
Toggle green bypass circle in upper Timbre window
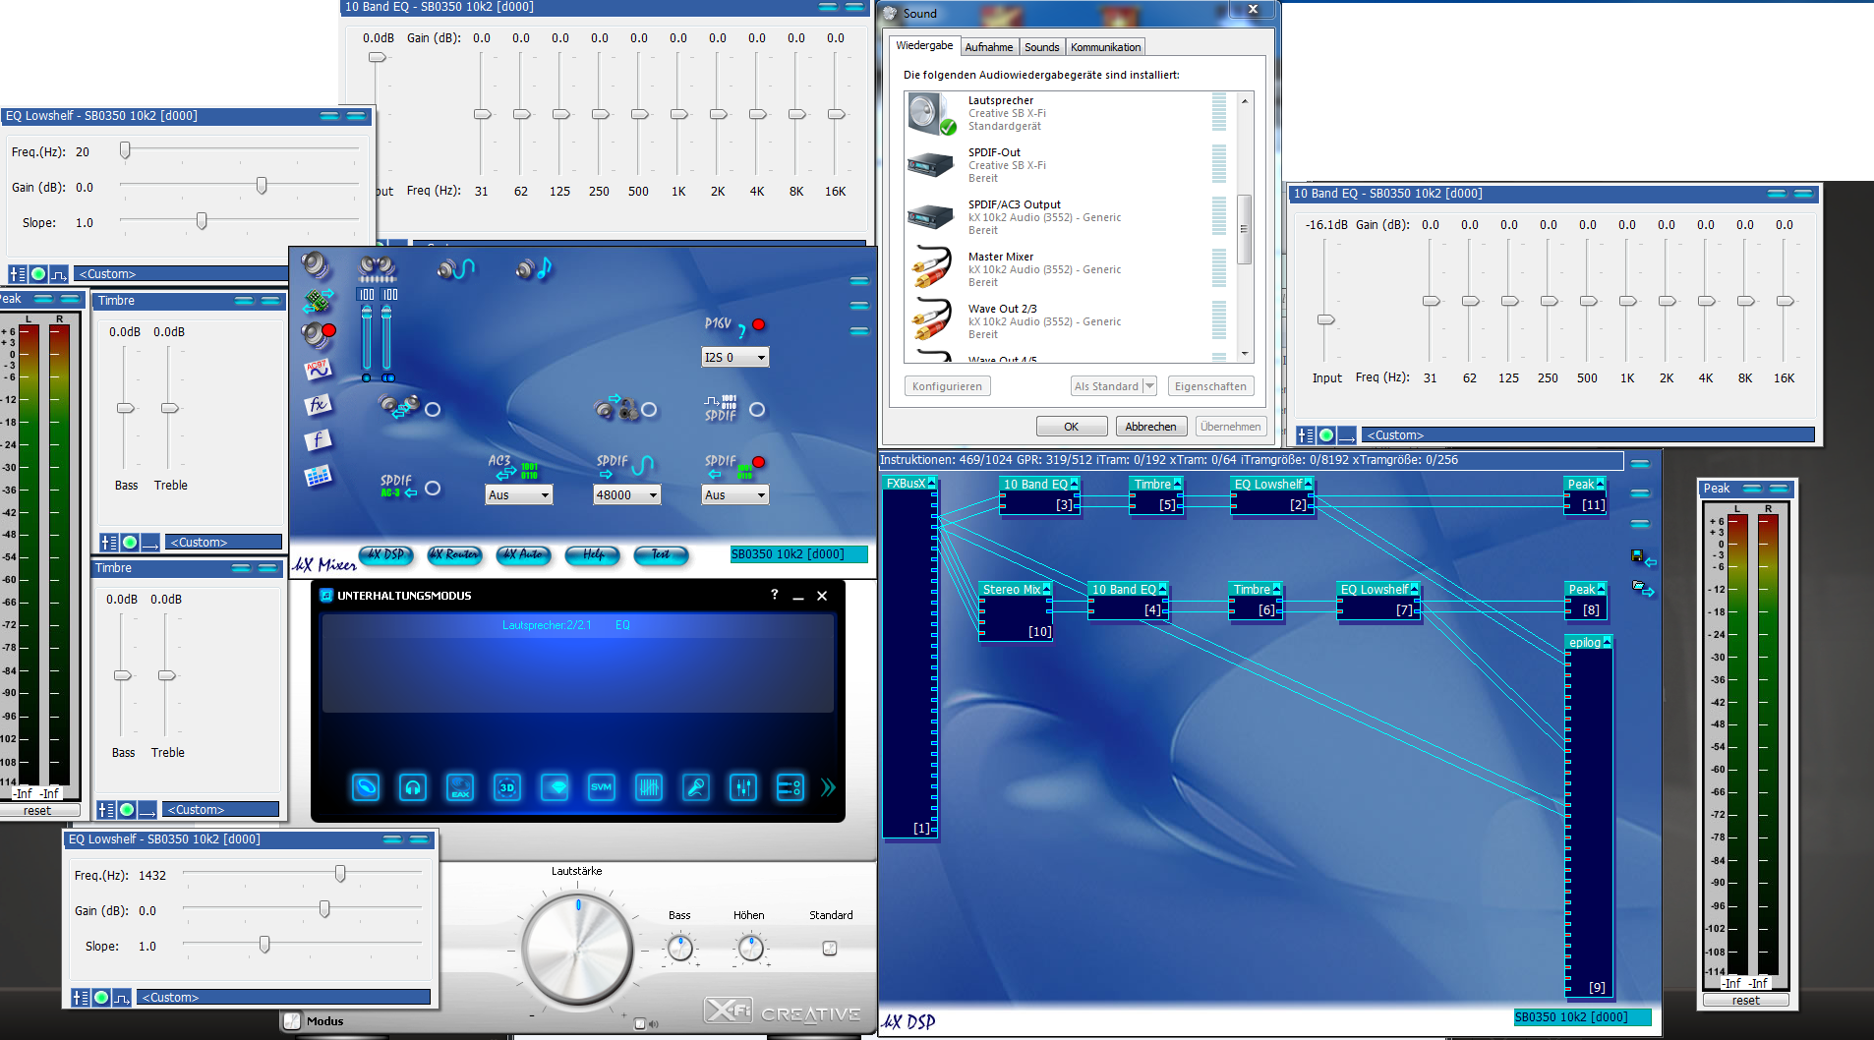pyautogui.click(x=130, y=543)
